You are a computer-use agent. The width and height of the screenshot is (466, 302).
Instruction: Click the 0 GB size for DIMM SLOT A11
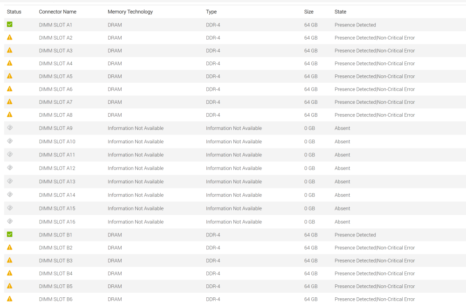(x=309, y=155)
